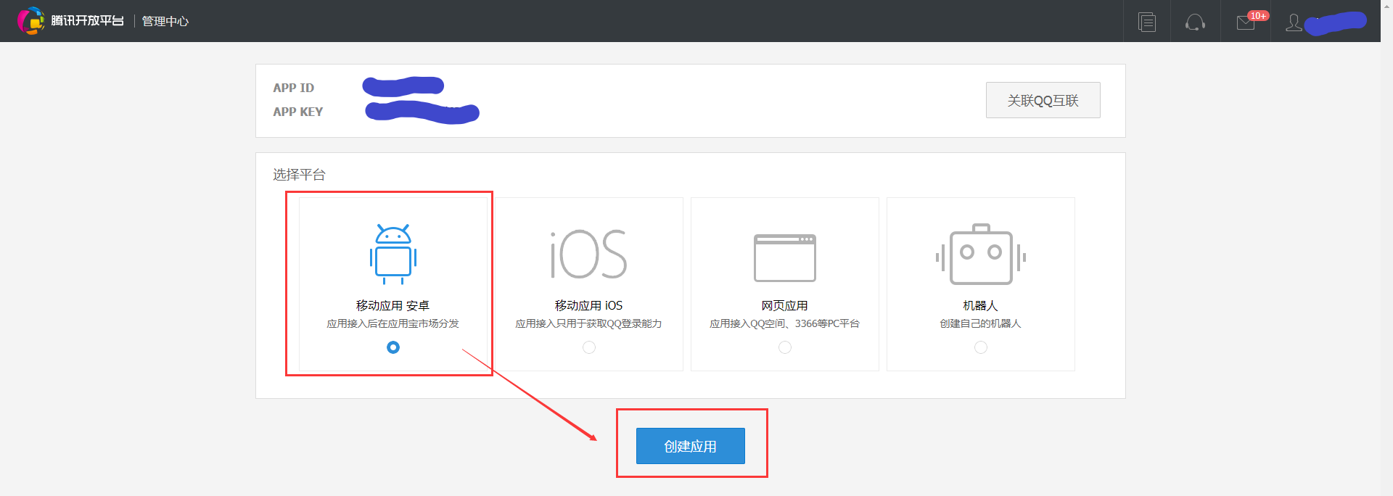
Task: Click the 网页应用 title text
Action: coord(784,306)
